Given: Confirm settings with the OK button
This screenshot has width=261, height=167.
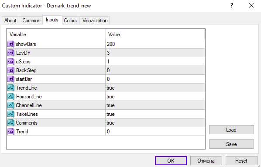Looking at the screenshot, I should (171, 161).
